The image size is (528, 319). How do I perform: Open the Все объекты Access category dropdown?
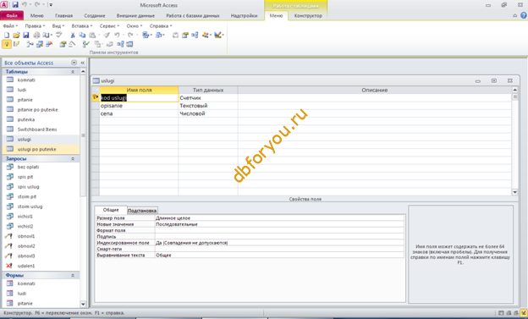click(74, 63)
